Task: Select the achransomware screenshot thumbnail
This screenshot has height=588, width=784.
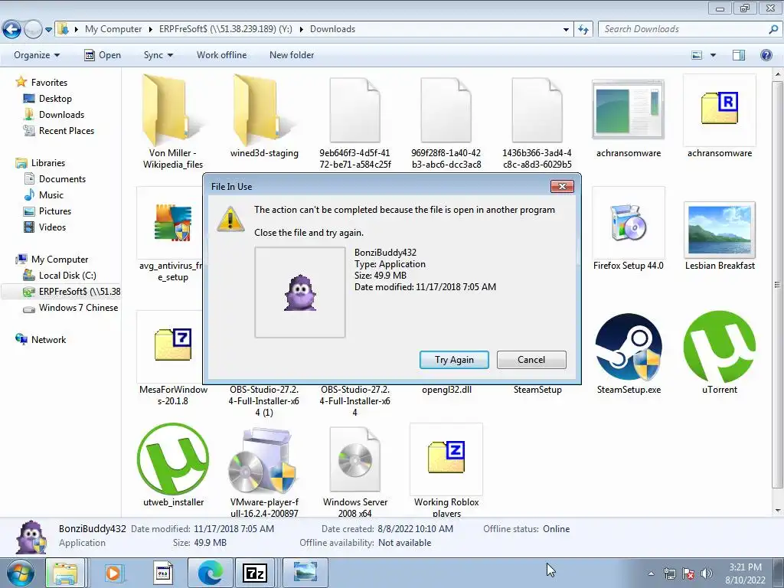Action: point(628,109)
